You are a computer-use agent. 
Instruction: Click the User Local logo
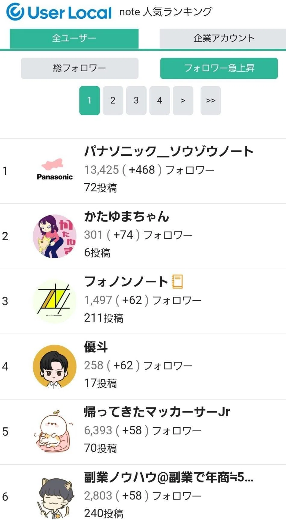click(59, 12)
